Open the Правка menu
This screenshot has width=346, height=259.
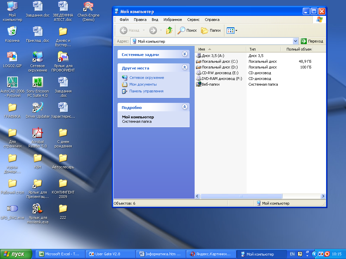(140, 20)
